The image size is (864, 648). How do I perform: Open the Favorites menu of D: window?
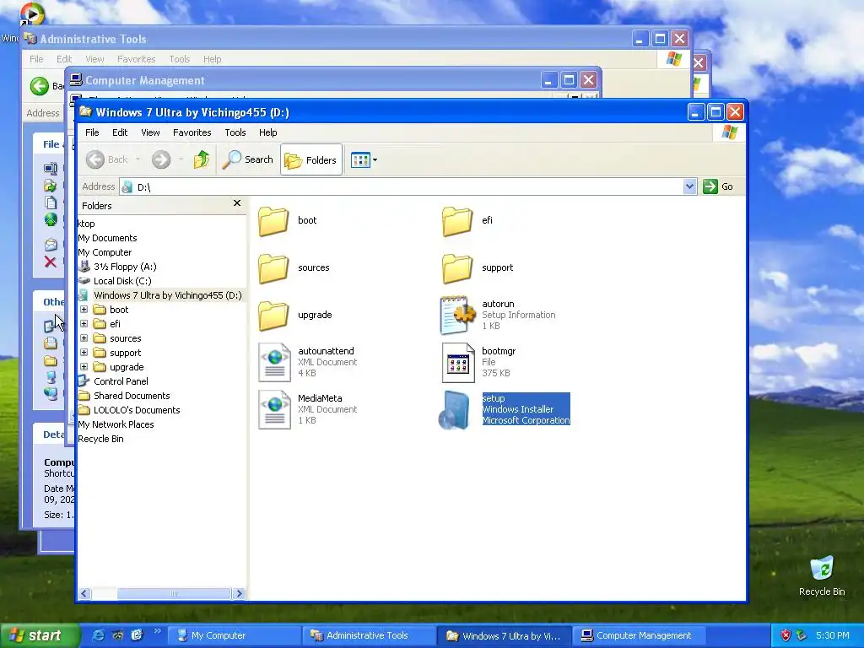tap(192, 132)
